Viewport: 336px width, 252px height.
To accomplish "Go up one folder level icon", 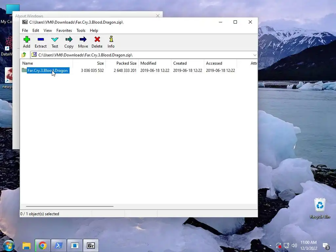I will pos(24,55).
